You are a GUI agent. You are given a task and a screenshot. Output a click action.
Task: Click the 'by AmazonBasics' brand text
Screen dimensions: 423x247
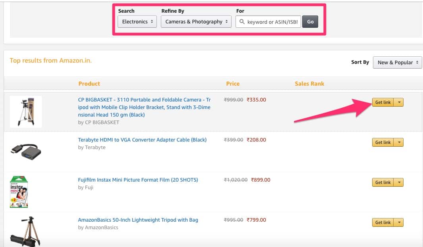[98, 227]
